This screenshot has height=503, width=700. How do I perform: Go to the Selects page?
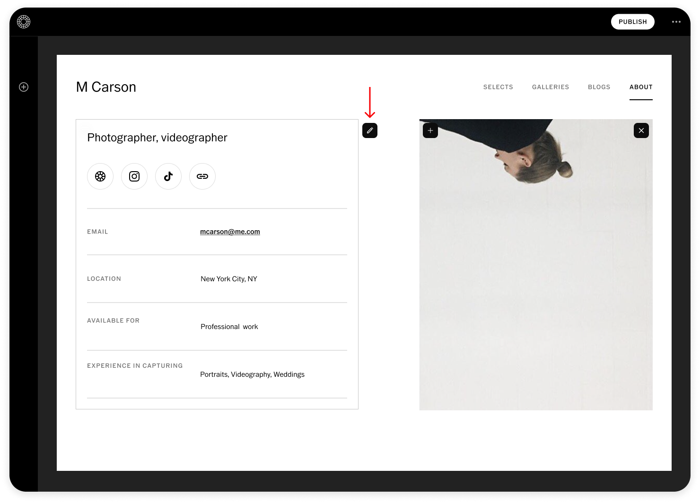[x=498, y=87]
